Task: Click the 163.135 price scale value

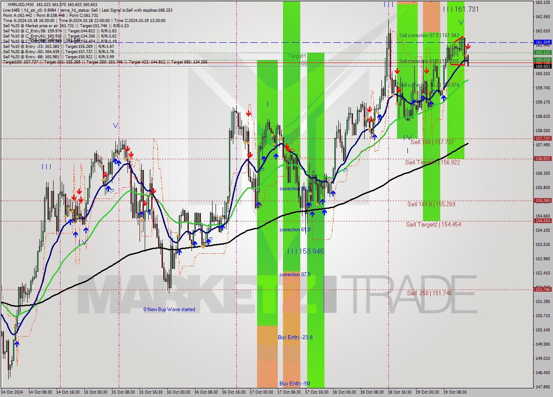Action: tap(543, 3)
